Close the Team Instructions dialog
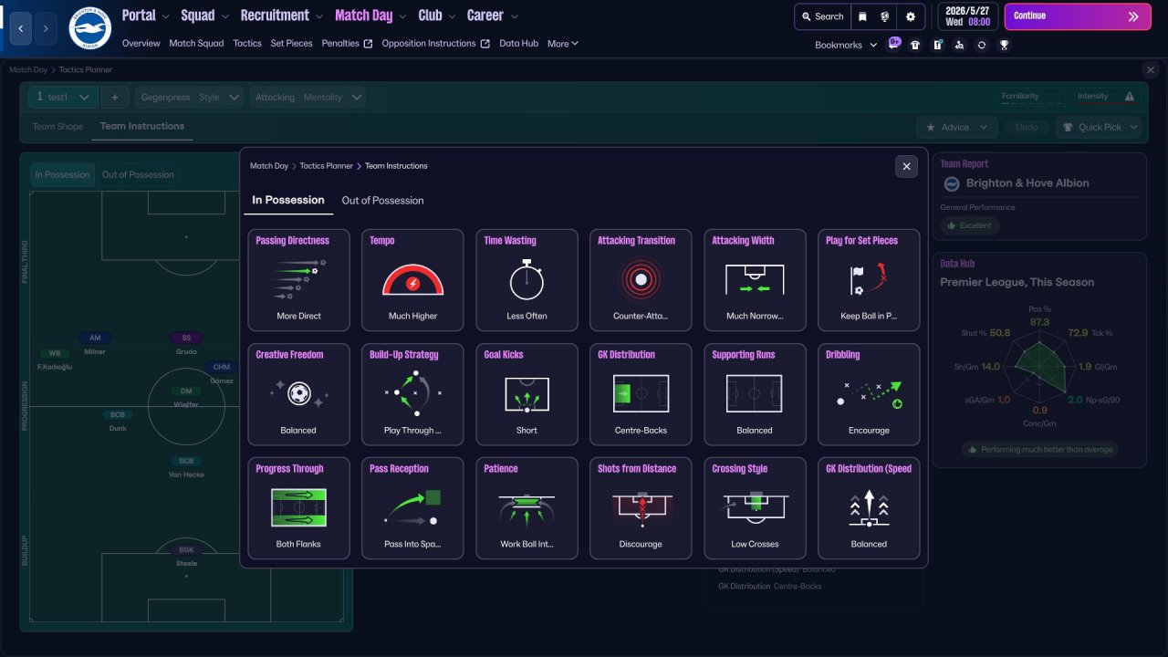The image size is (1168, 657). (906, 166)
